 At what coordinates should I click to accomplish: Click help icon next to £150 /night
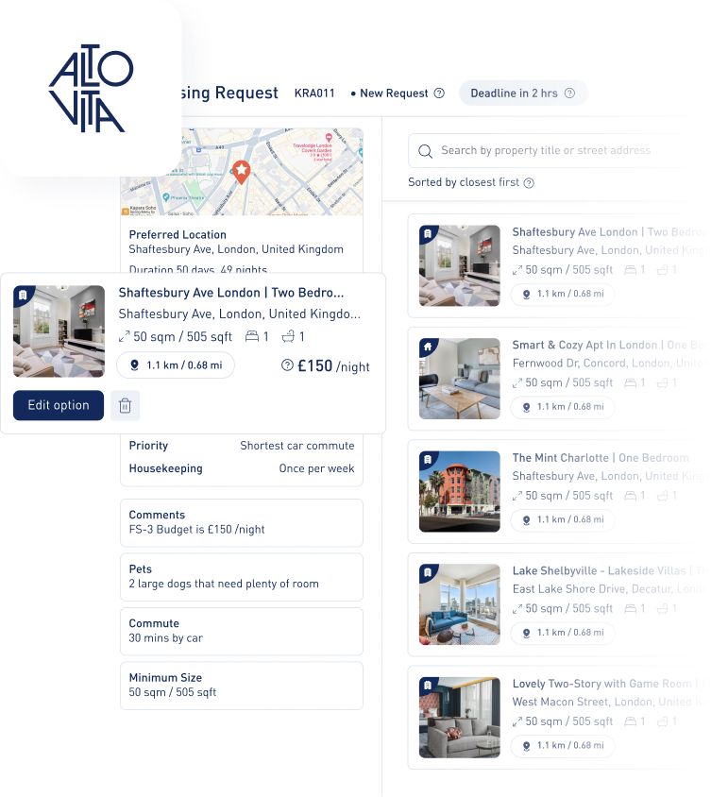(x=287, y=365)
